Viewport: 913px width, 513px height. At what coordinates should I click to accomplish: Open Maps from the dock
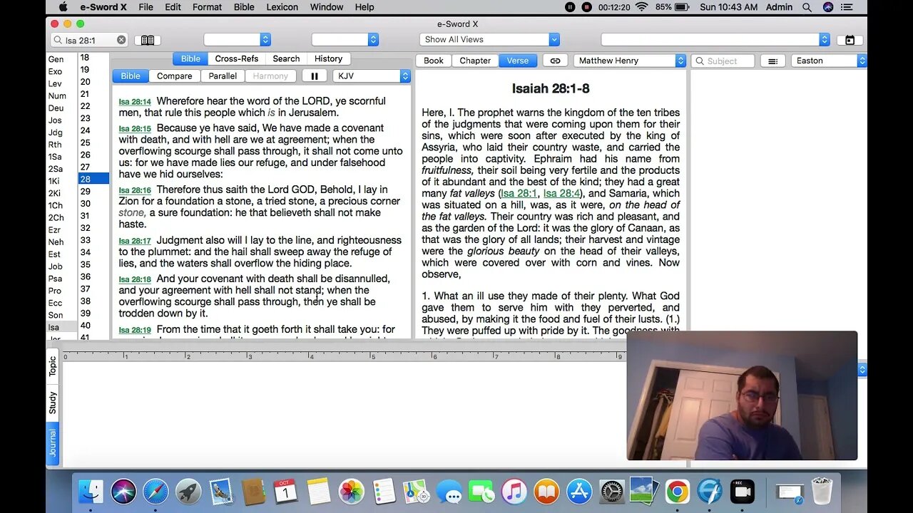click(x=416, y=492)
